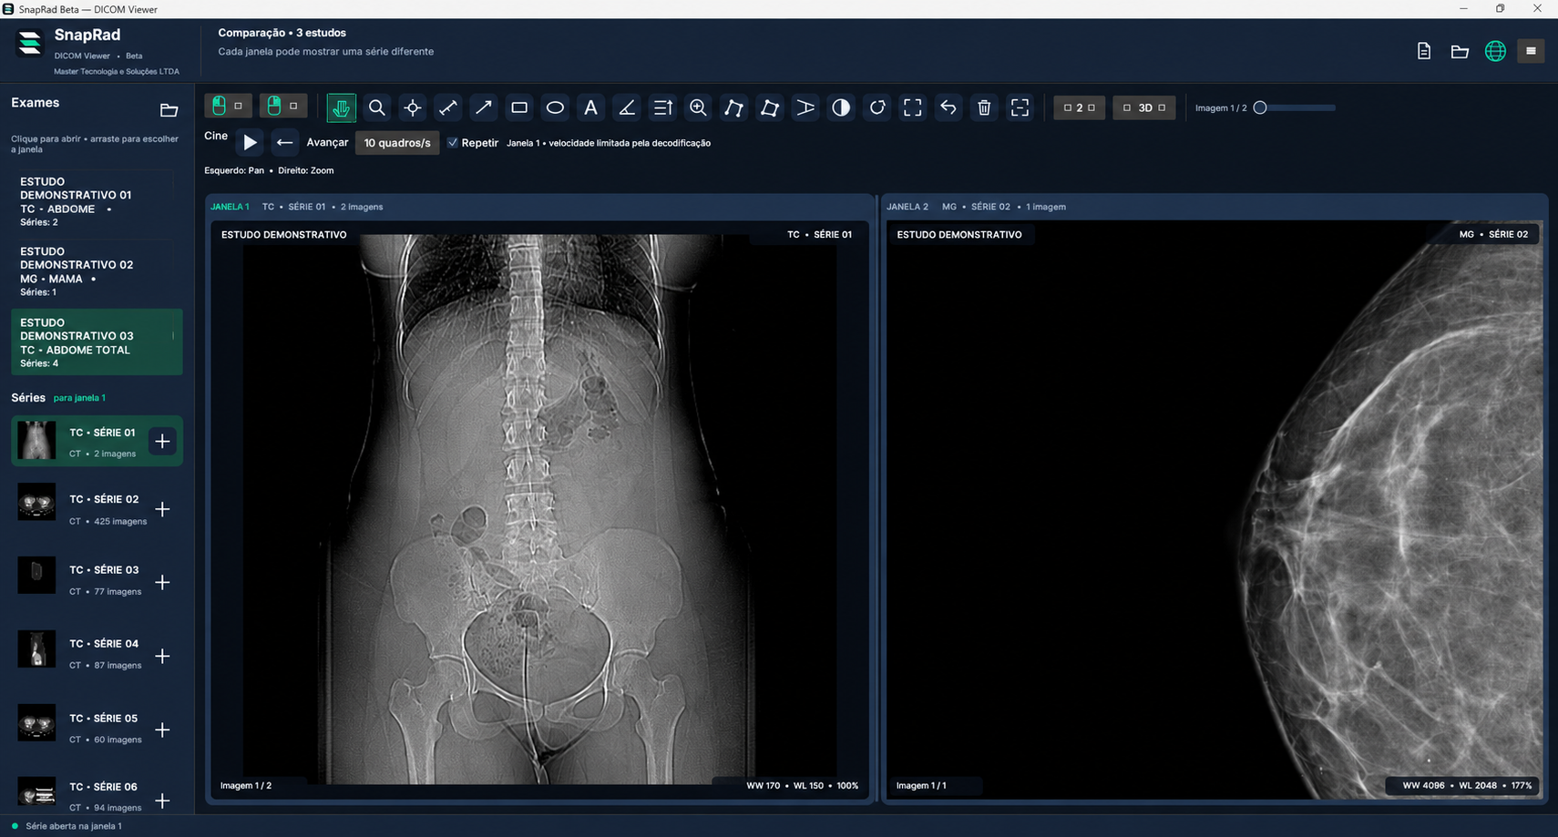The image size is (1558, 837).
Task: Select TC Série 03 thumbnail
Action: (36, 576)
